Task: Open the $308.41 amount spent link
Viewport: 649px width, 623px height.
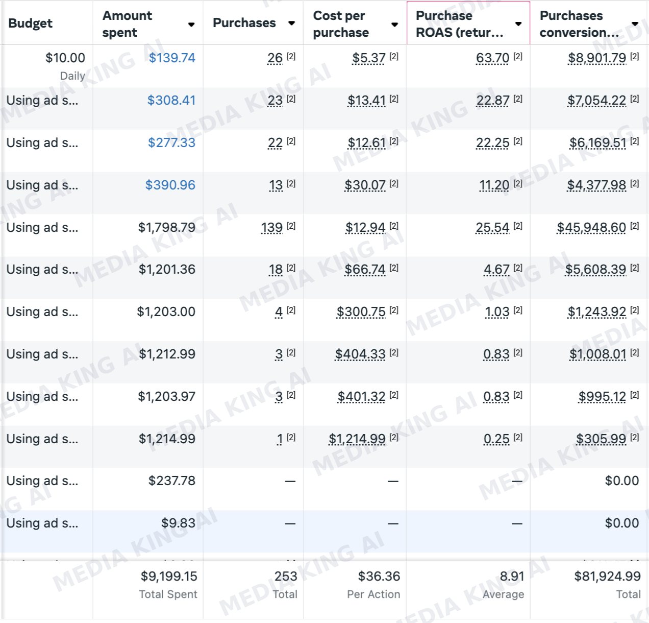Action: point(171,100)
